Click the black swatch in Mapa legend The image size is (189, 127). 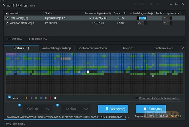point(22,98)
